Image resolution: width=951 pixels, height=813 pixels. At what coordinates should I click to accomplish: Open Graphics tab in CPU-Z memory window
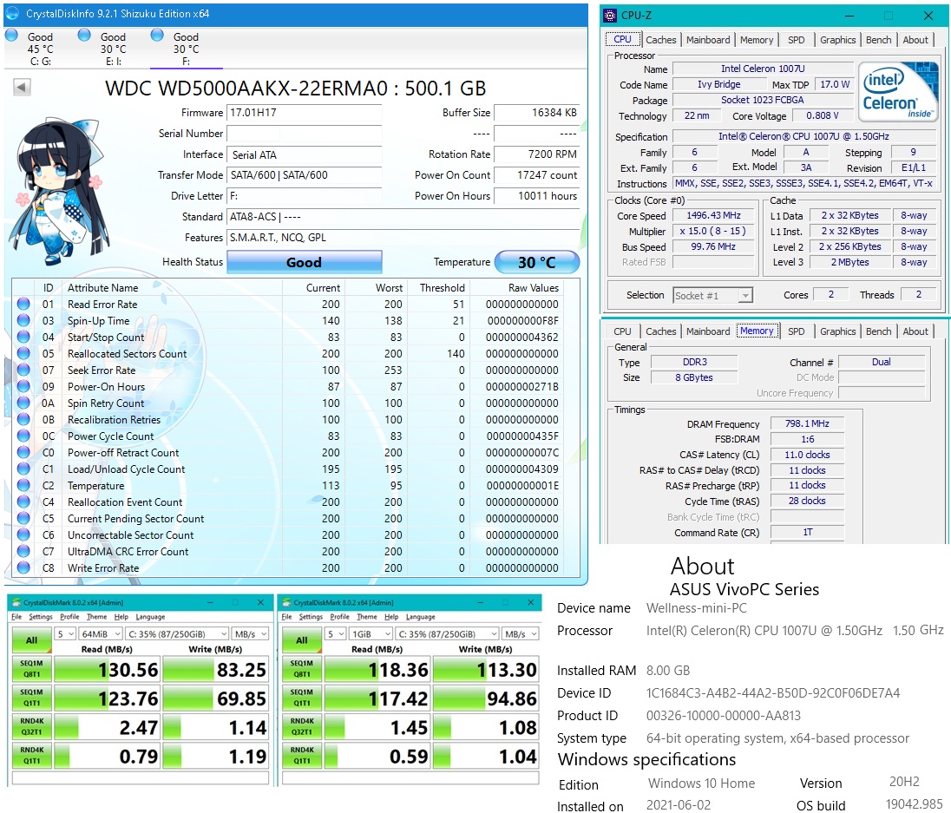(x=837, y=331)
